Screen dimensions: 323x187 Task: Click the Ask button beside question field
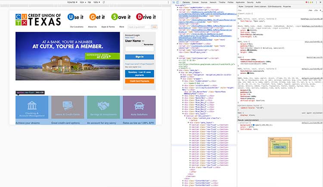pos(154,27)
